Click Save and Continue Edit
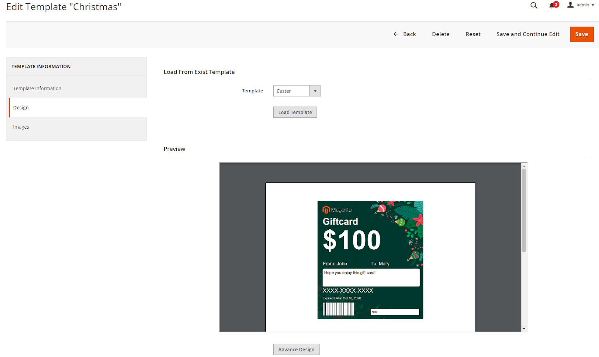The height and width of the screenshot is (357, 599). [x=527, y=34]
